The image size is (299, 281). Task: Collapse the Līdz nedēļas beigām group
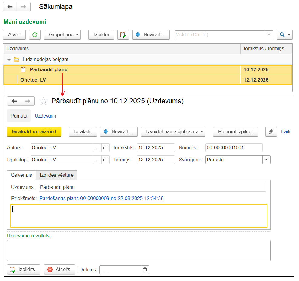9,60
